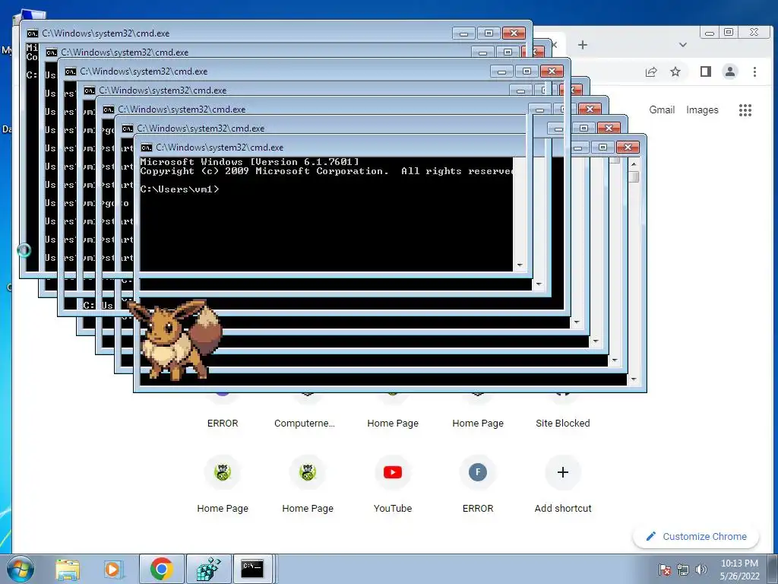Image resolution: width=778 pixels, height=584 pixels.
Task: Open the Gmail link
Action: coord(662,110)
